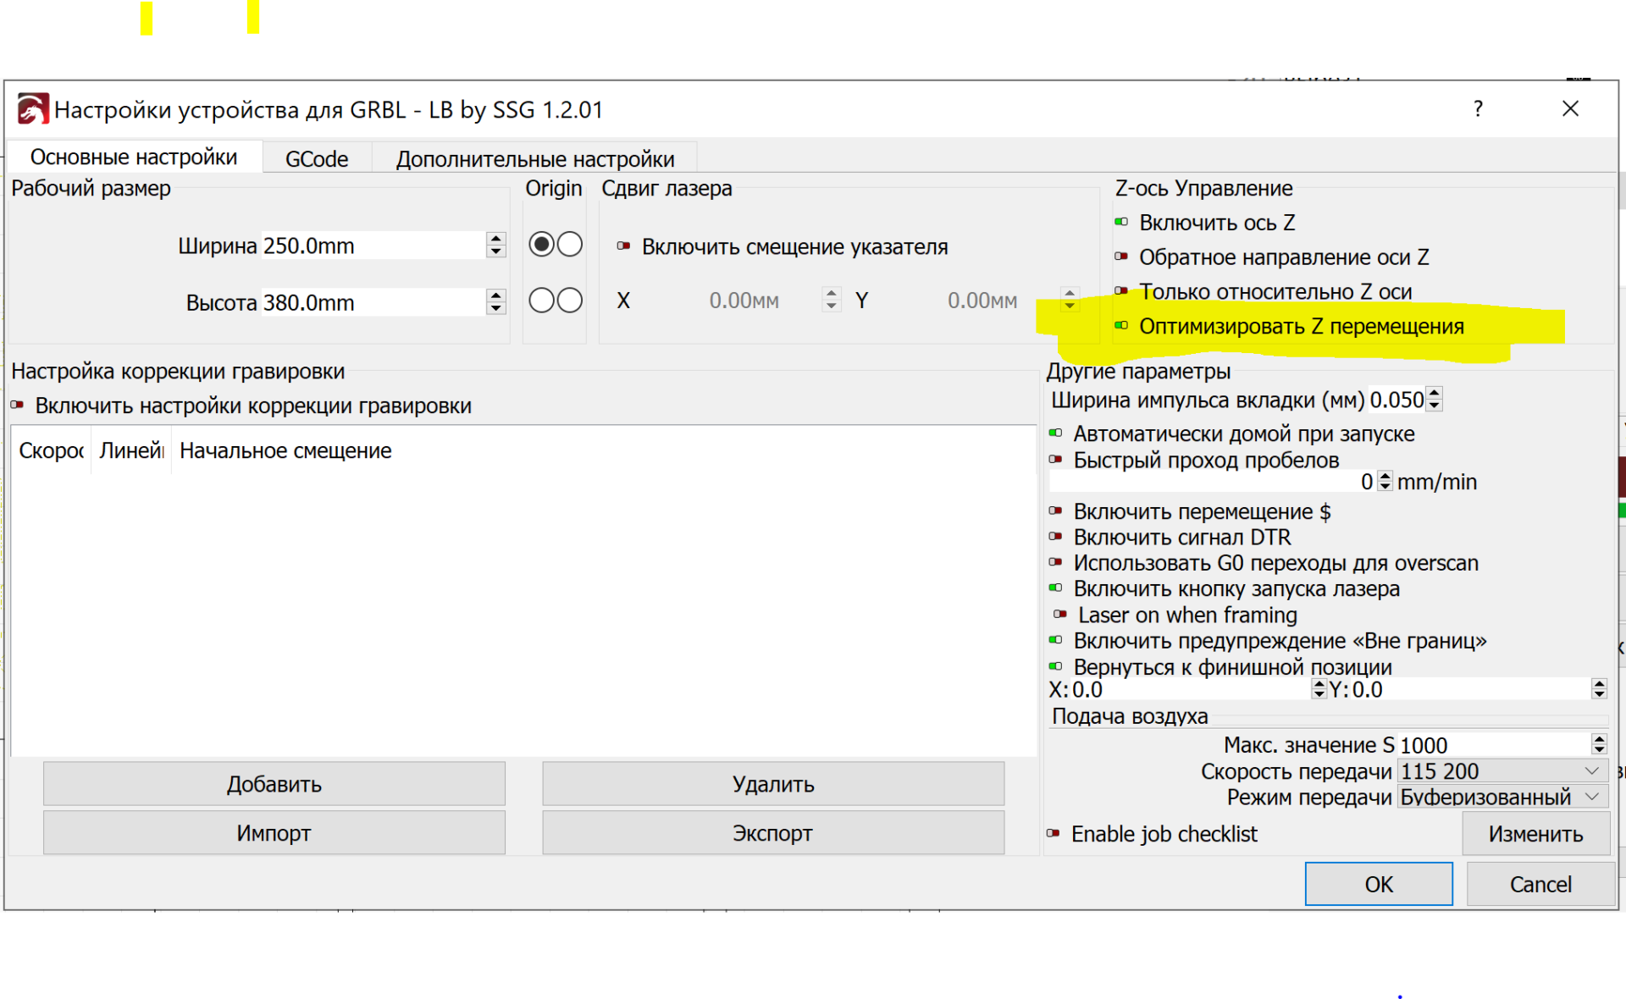The width and height of the screenshot is (1626, 999).
Task: Click the Cancel button
Action: (1540, 884)
